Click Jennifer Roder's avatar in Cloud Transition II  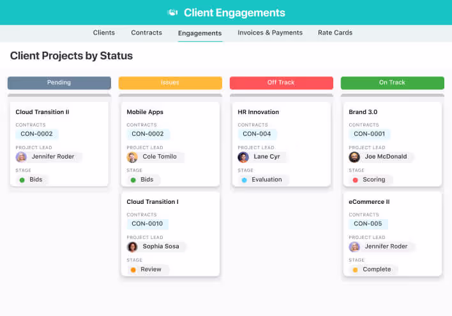(x=22, y=157)
